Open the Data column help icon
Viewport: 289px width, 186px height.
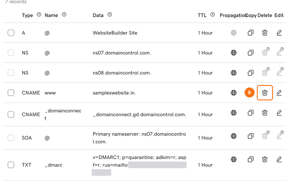coord(110,14)
